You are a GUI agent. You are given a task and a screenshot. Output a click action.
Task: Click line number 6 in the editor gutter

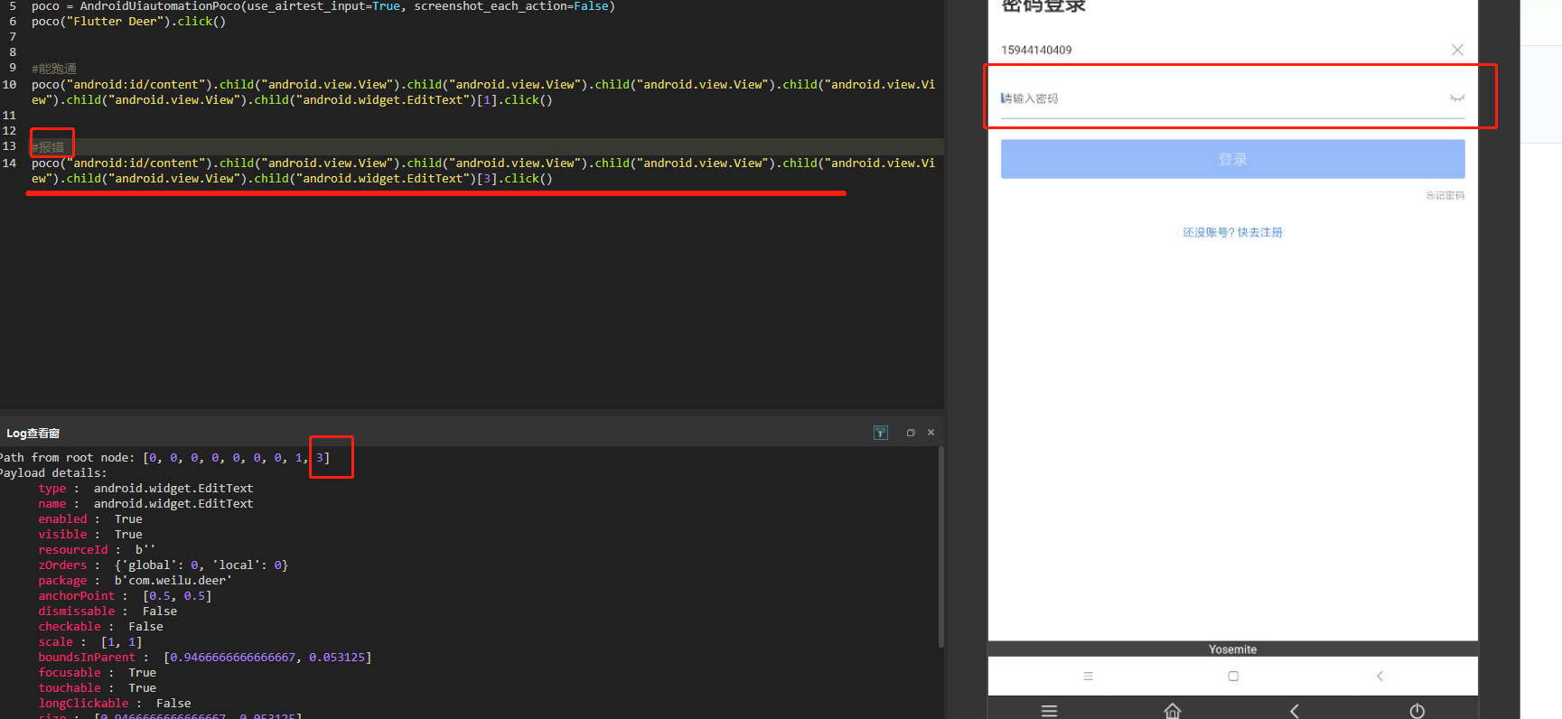13,22
